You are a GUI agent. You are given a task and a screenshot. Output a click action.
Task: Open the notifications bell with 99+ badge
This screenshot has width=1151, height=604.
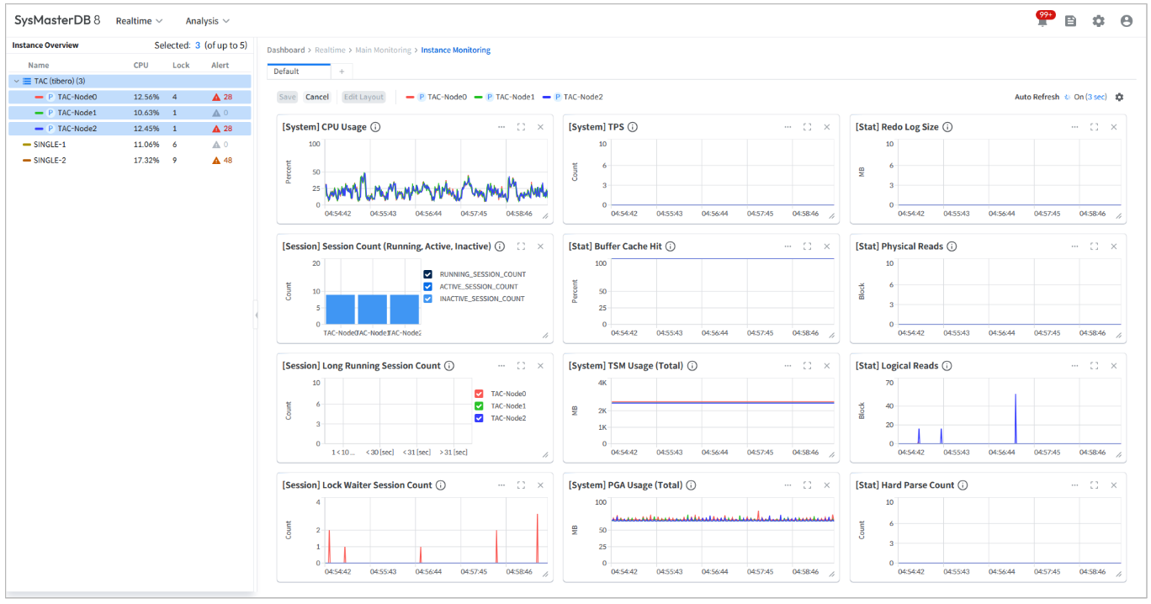(x=1043, y=20)
